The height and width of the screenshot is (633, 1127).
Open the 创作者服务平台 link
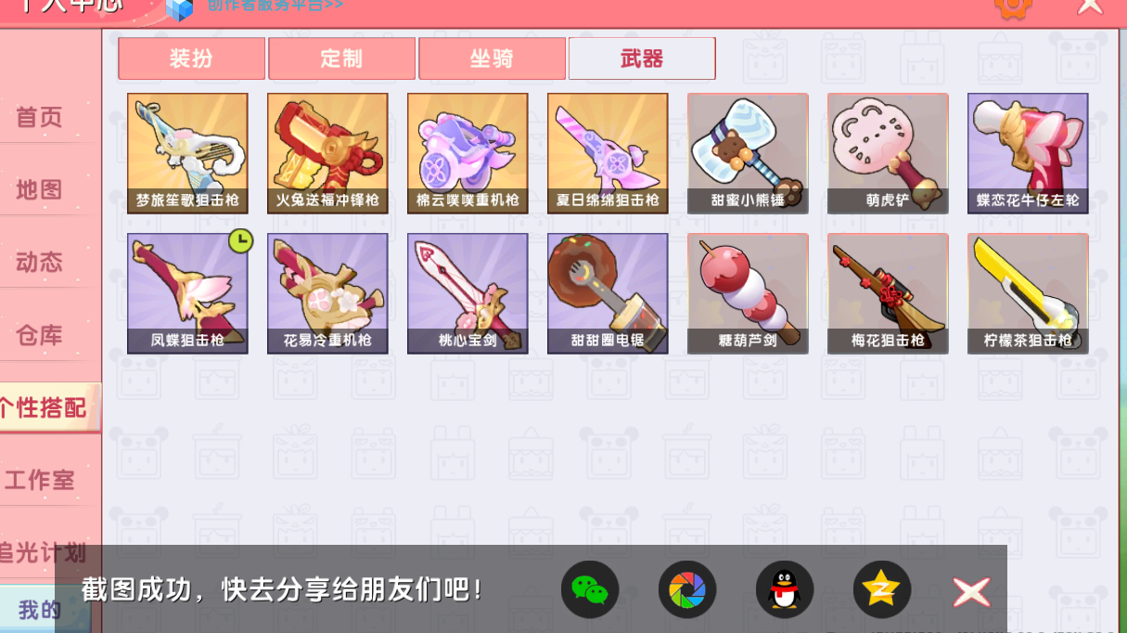point(275,6)
